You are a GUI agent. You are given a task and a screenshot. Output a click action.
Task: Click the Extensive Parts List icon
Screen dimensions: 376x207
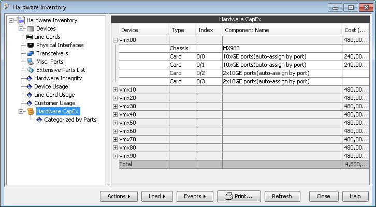click(x=30, y=70)
